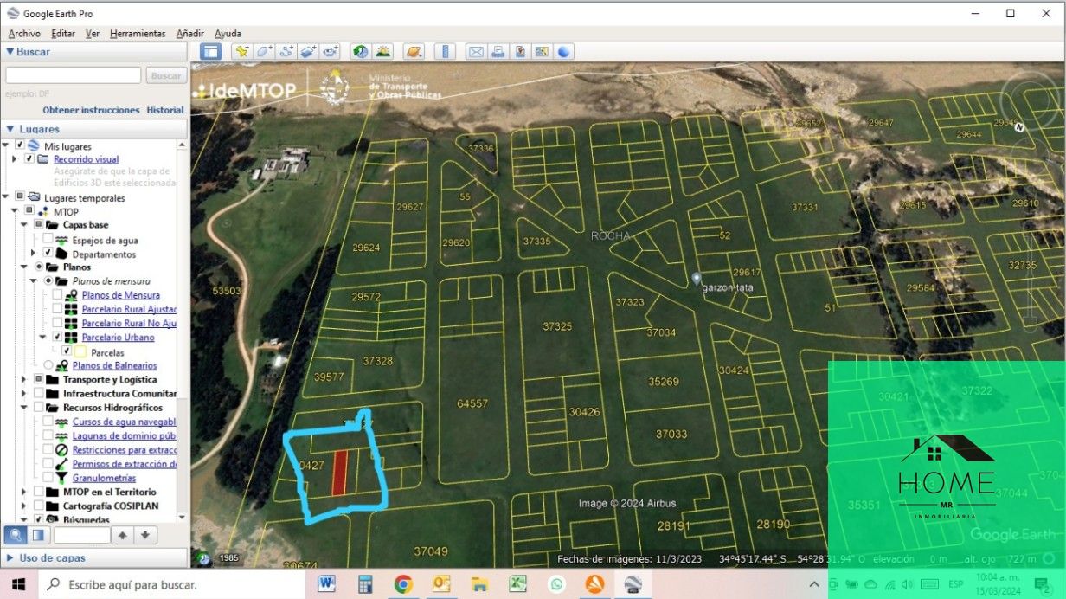Open Excel from the taskbar
1066x599 pixels.
click(x=517, y=584)
